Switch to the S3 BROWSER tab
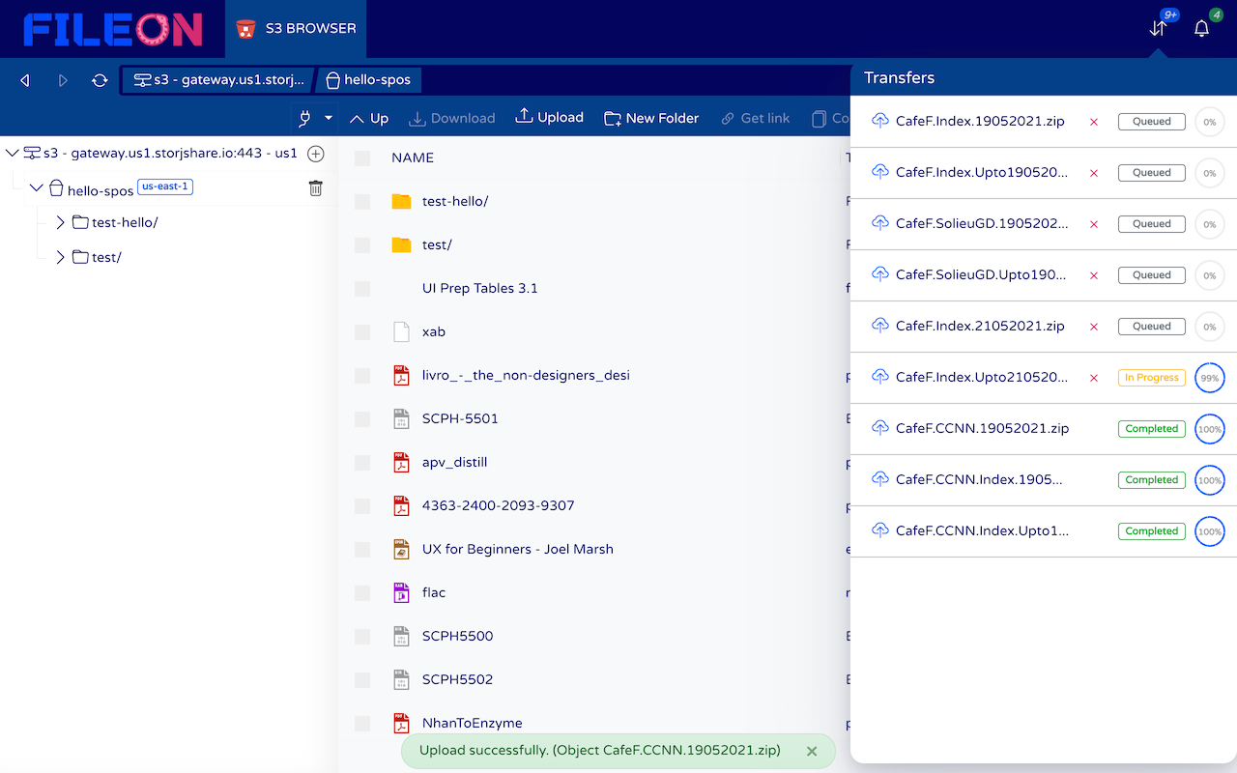Screen dimensions: 1237x773 pyautogui.click(x=295, y=29)
